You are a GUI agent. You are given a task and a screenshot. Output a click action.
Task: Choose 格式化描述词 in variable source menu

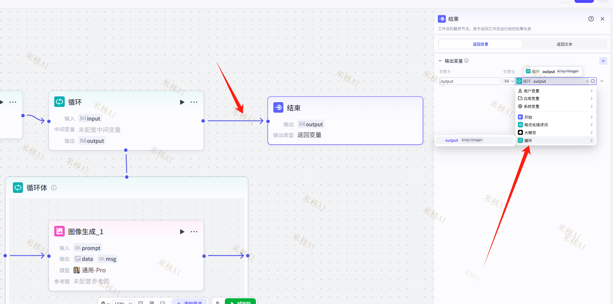(x=556, y=125)
